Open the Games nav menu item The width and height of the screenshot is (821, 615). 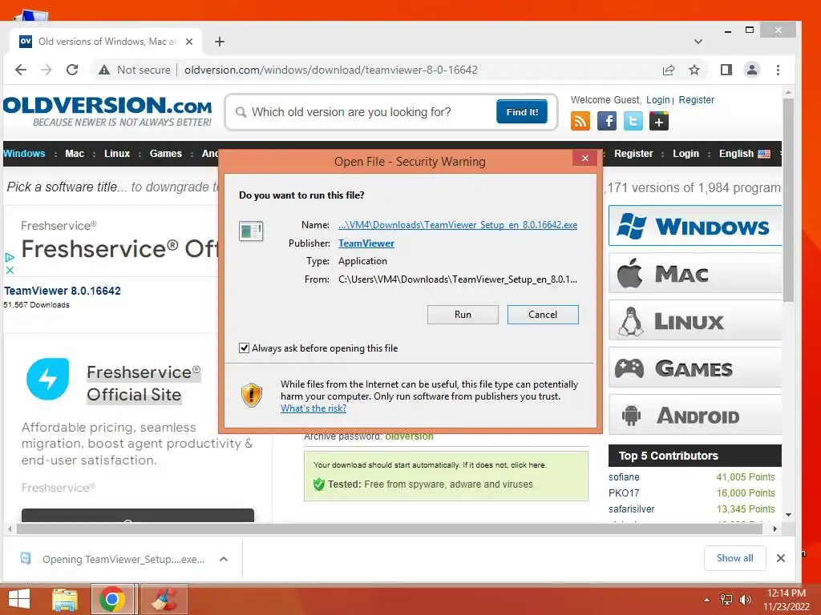click(x=165, y=154)
